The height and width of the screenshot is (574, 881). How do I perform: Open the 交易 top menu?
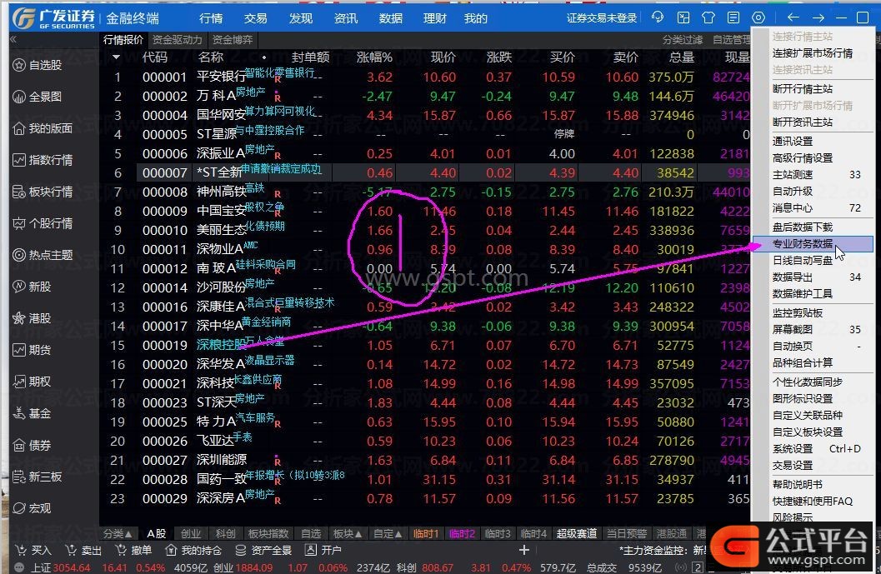256,18
